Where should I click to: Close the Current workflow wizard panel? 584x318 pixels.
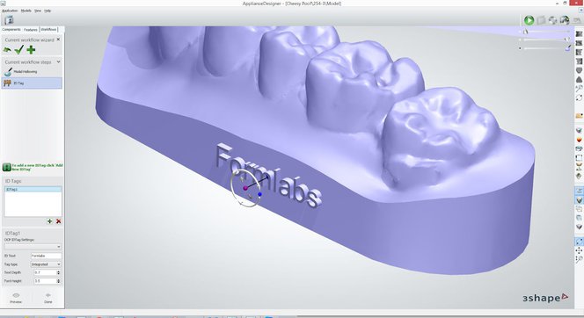[x=58, y=39]
